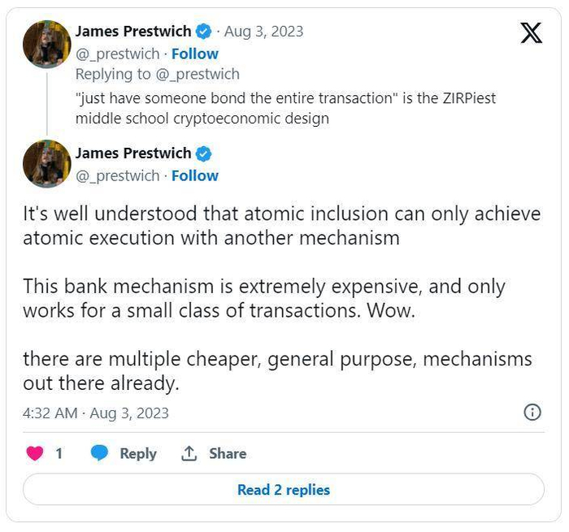
Task: Click the blue reply bubble icon
Action: [99, 453]
